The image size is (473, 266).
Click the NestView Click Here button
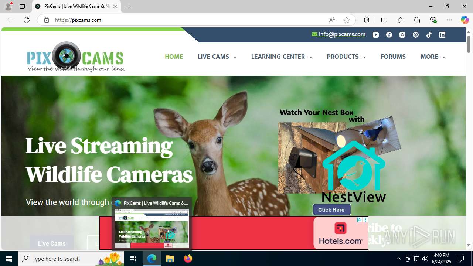point(331,210)
